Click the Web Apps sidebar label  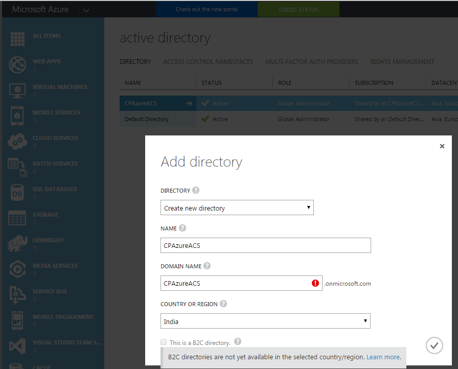pos(47,61)
